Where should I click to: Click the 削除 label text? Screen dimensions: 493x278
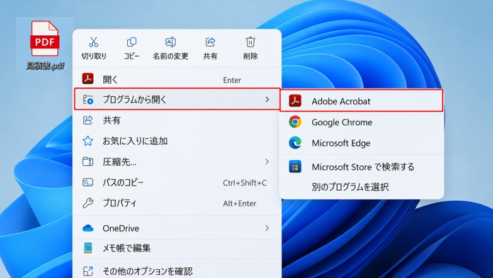coord(250,56)
